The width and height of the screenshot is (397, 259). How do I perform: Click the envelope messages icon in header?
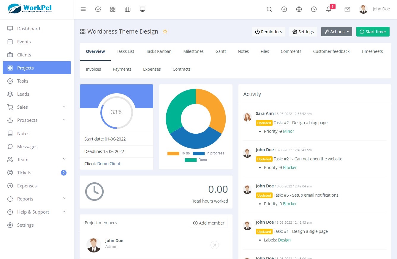[x=347, y=9]
